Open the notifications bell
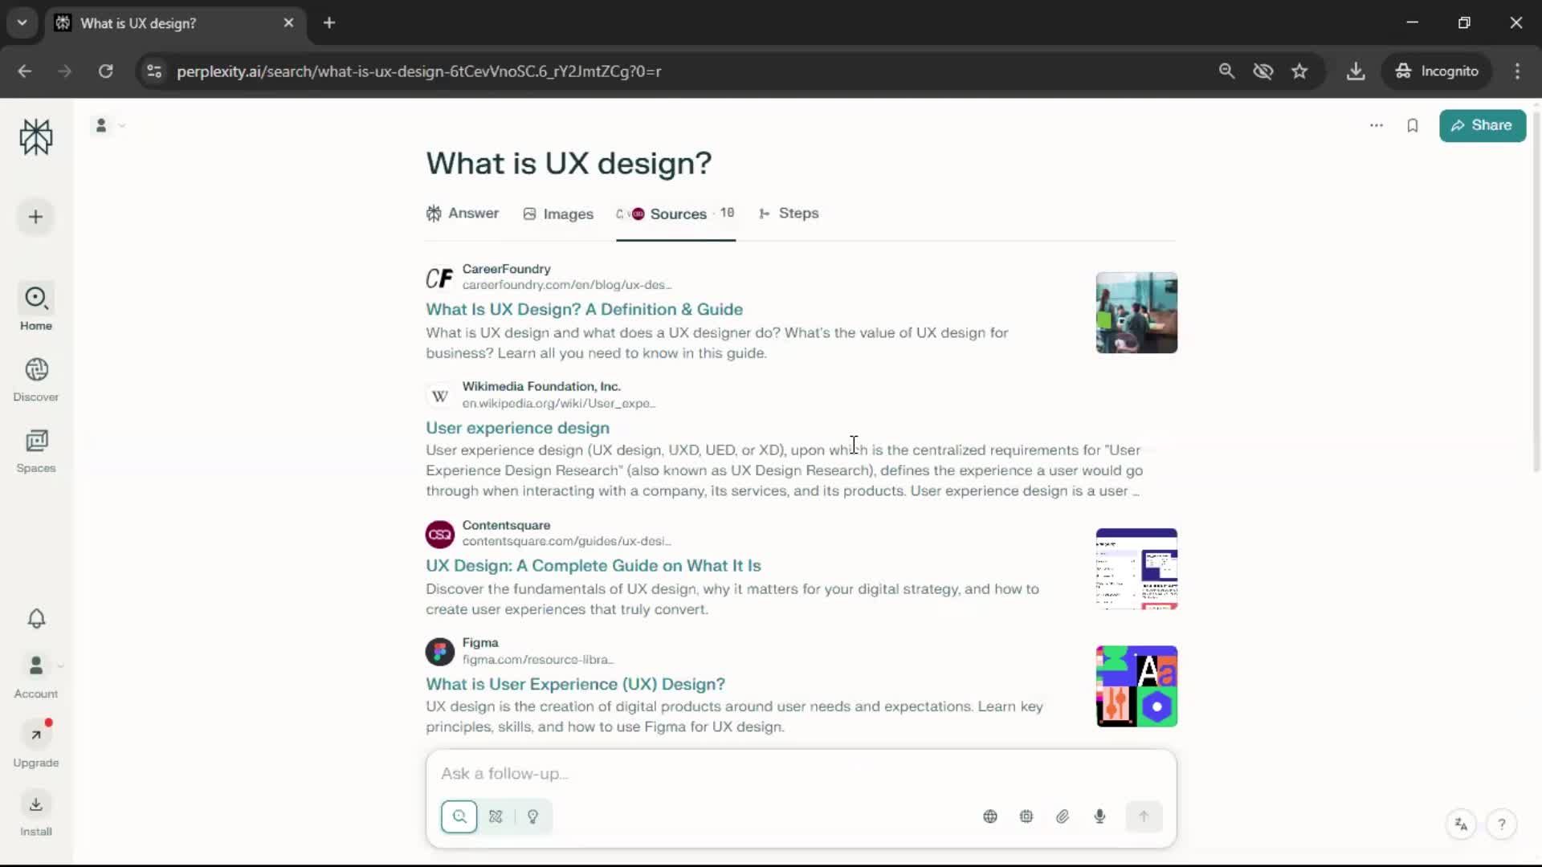 tap(36, 618)
